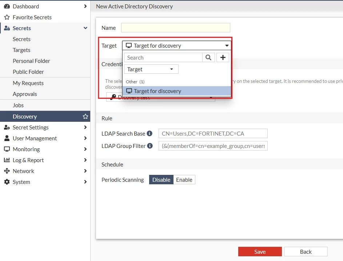The height and width of the screenshot is (261, 343).
Task: Expand the Dashboard menu chevron
Action: click(x=85, y=6)
